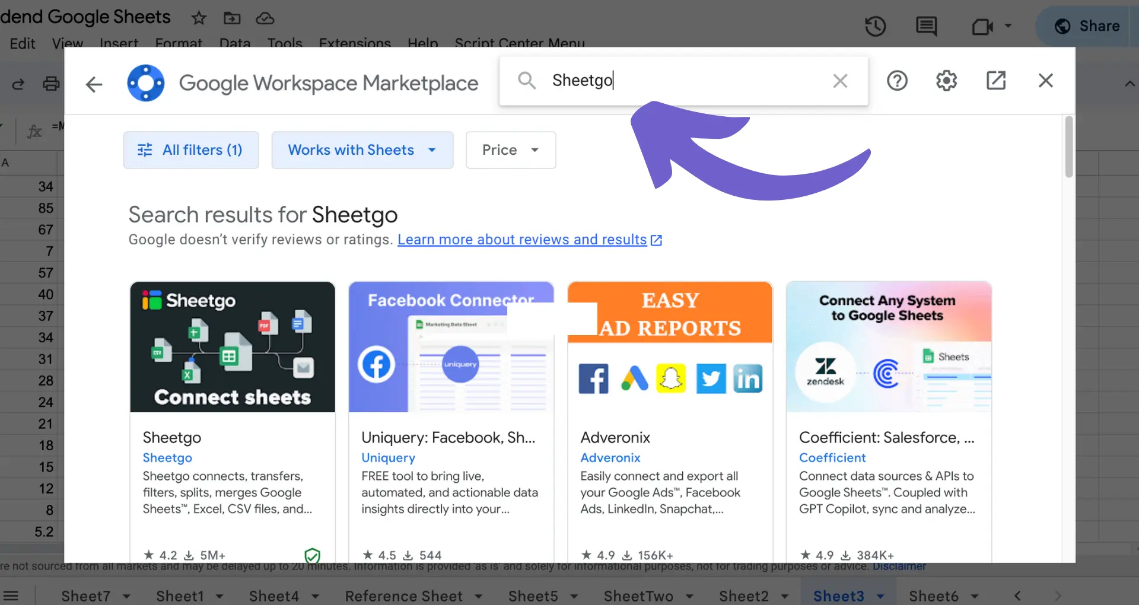The width and height of the screenshot is (1139, 605).
Task: Open the all sheets list menu
Action: pyautogui.click(x=11, y=596)
